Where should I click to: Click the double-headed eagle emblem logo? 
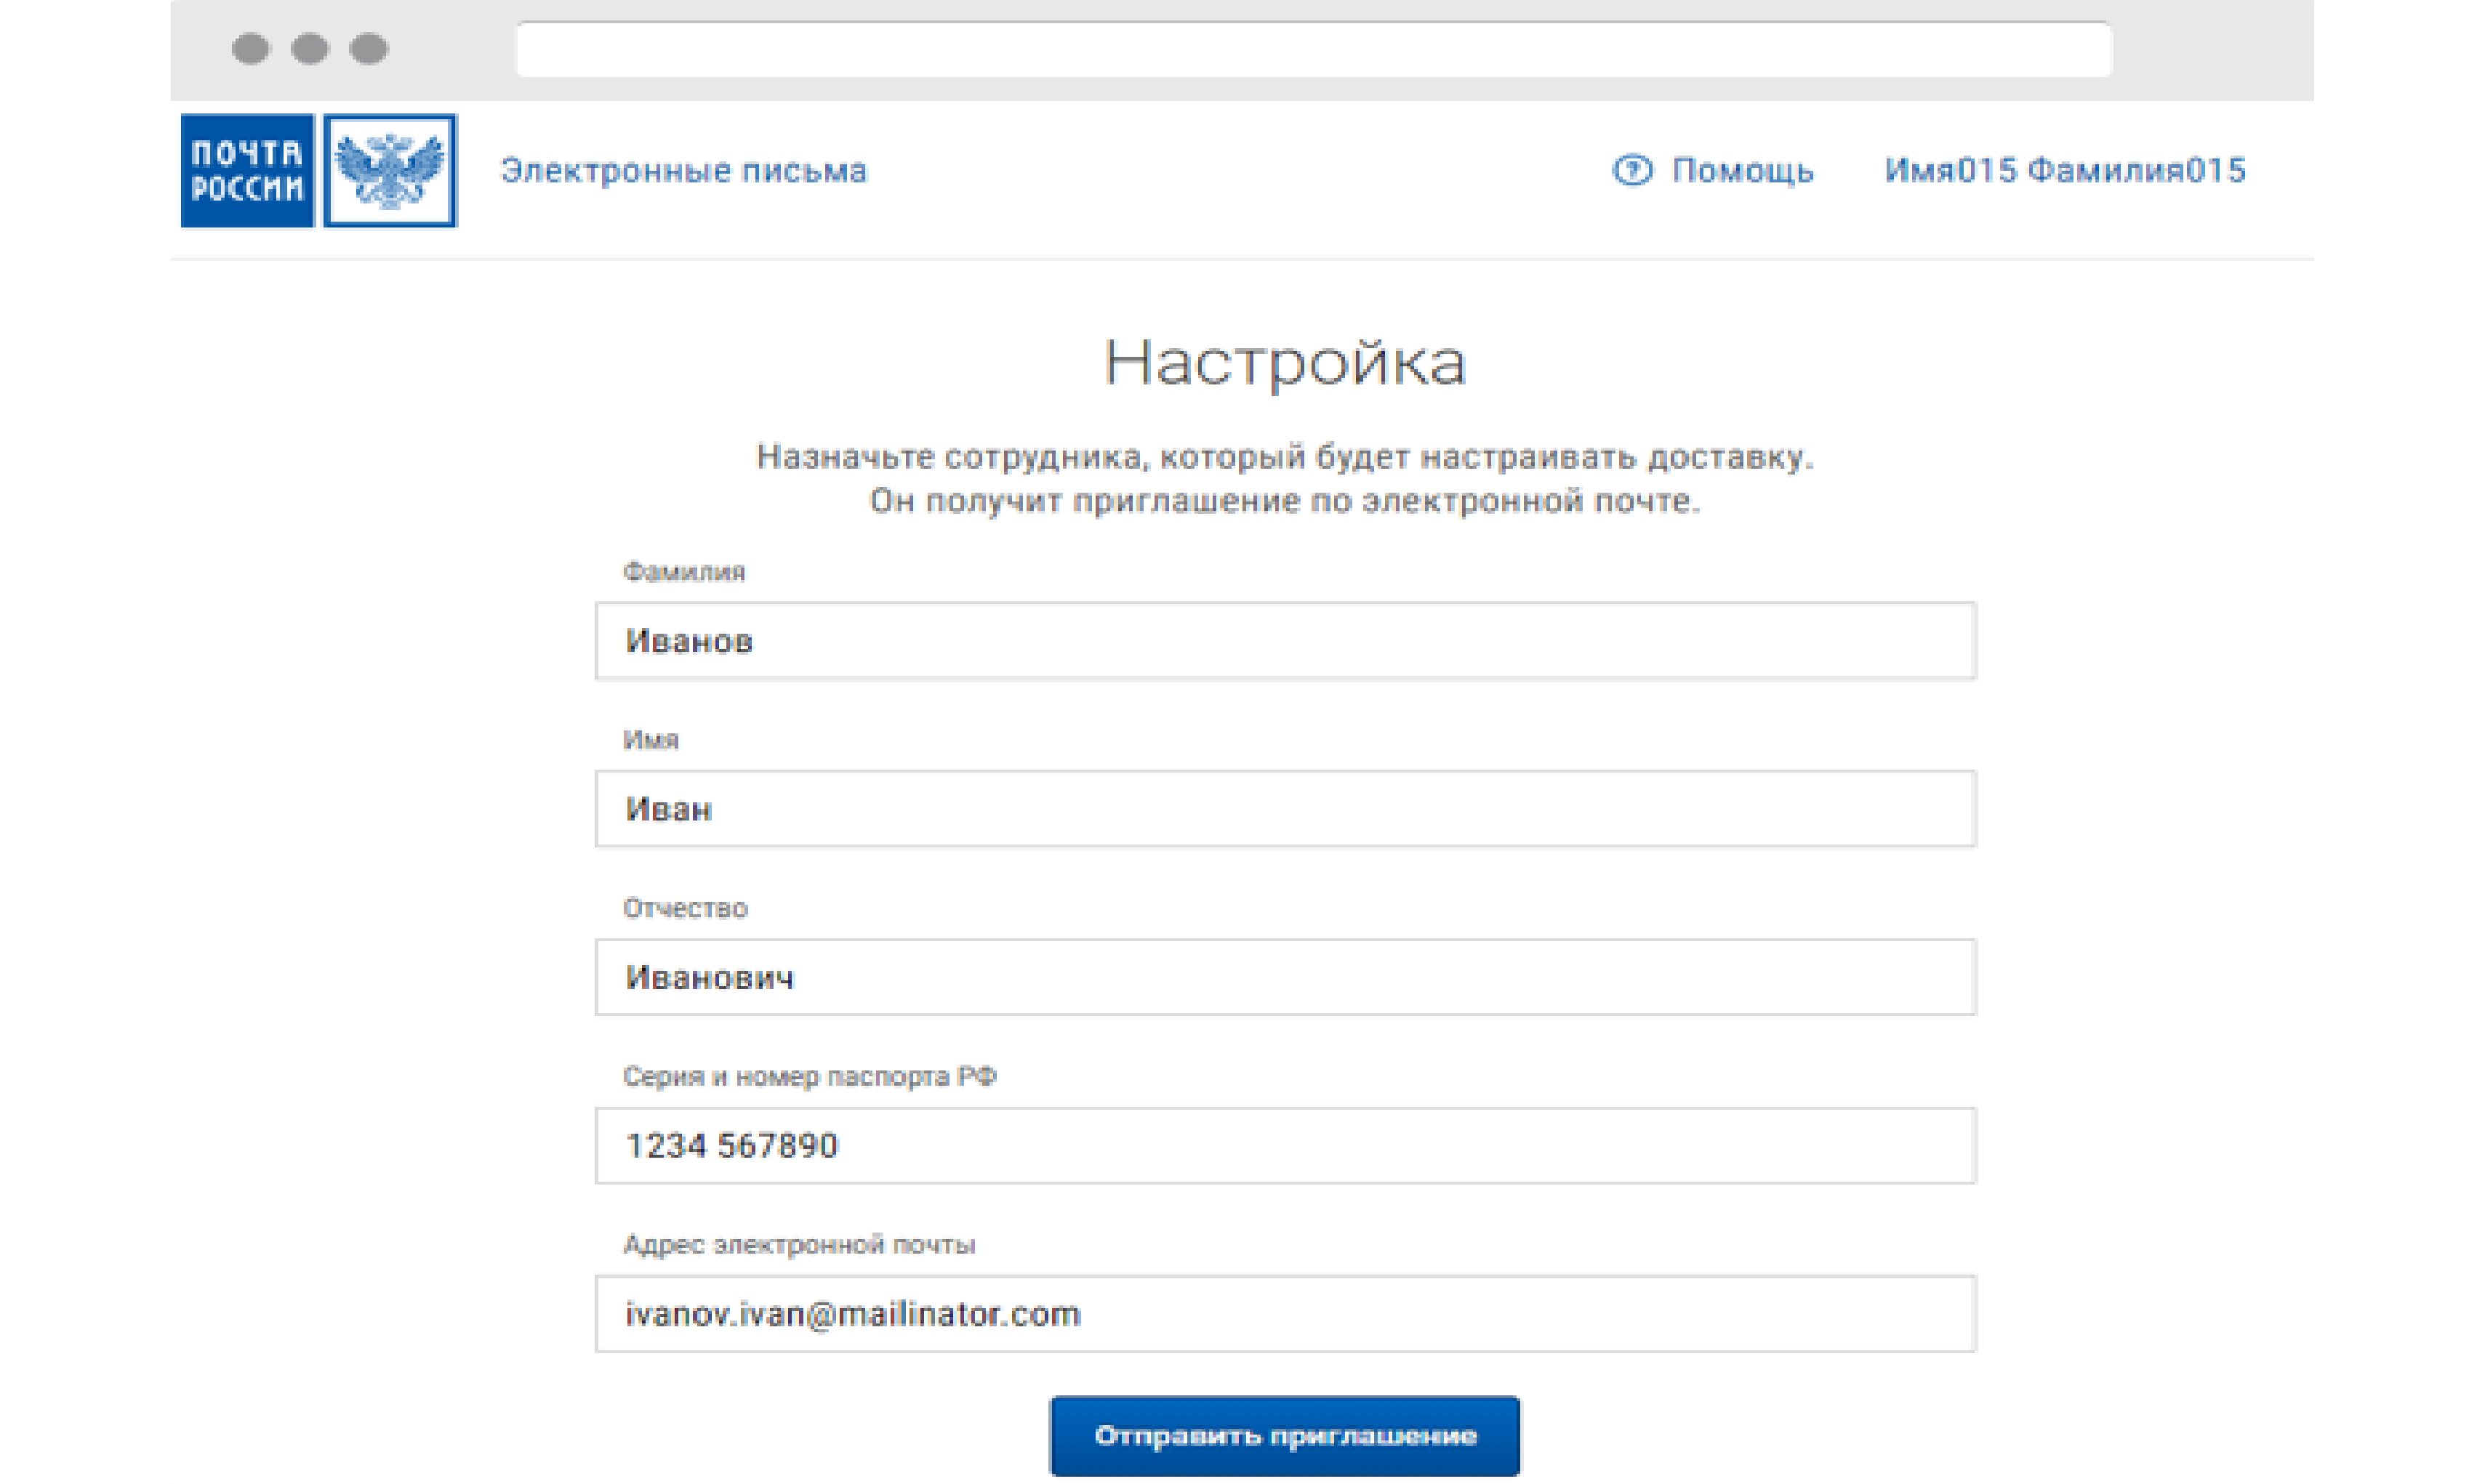(390, 171)
